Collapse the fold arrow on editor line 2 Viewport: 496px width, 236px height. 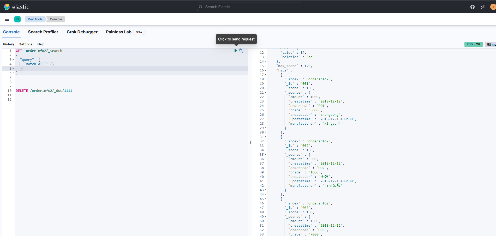point(13,55)
